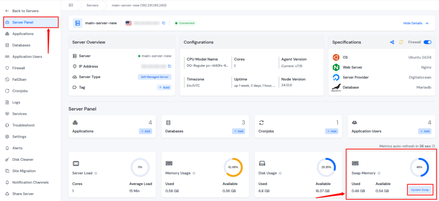Click the info icon beside Swap Memory
This screenshot has width=439, height=201.
[379, 173]
